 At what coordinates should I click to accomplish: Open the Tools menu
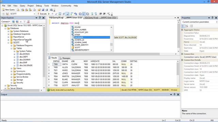point(46,6)
